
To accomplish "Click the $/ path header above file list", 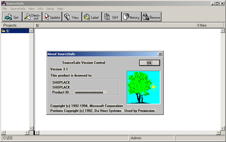I will point(115,25).
